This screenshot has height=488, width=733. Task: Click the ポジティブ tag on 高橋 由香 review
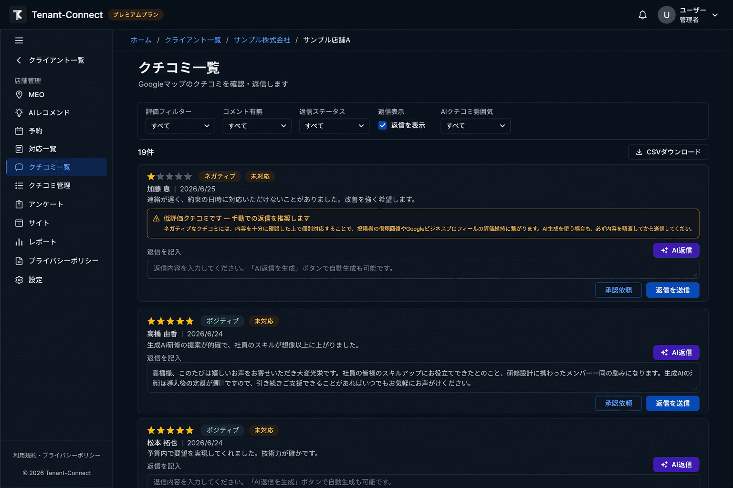coord(222,321)
